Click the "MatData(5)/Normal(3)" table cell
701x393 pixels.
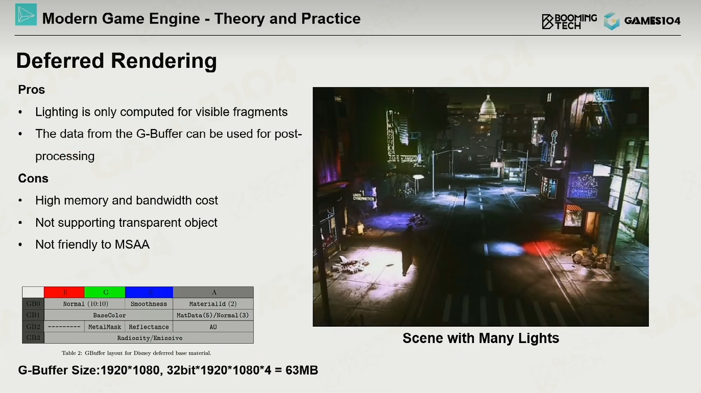click(x=213, y=316)
